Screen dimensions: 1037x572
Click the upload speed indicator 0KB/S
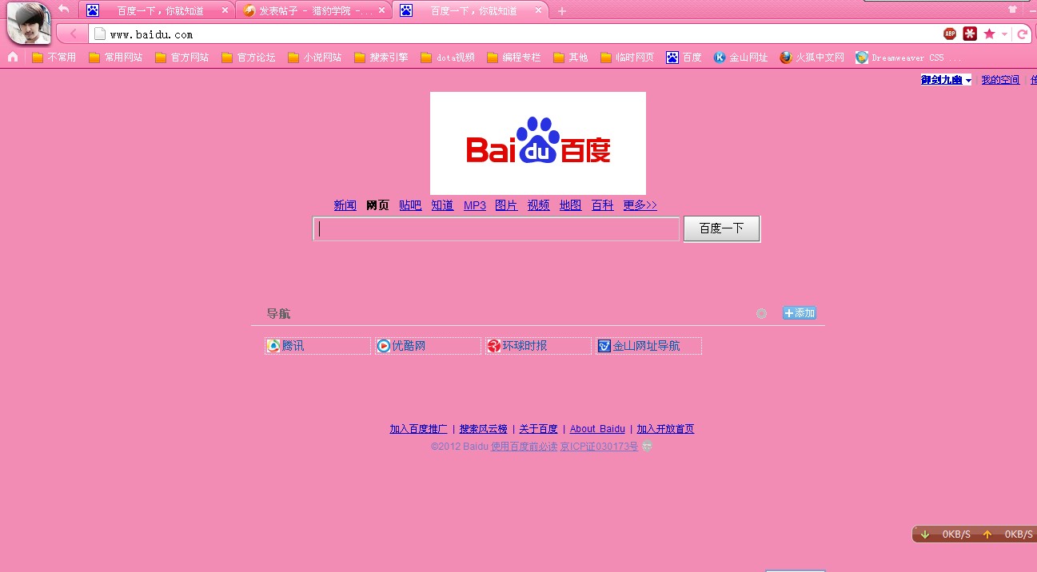pos(1007,534)
